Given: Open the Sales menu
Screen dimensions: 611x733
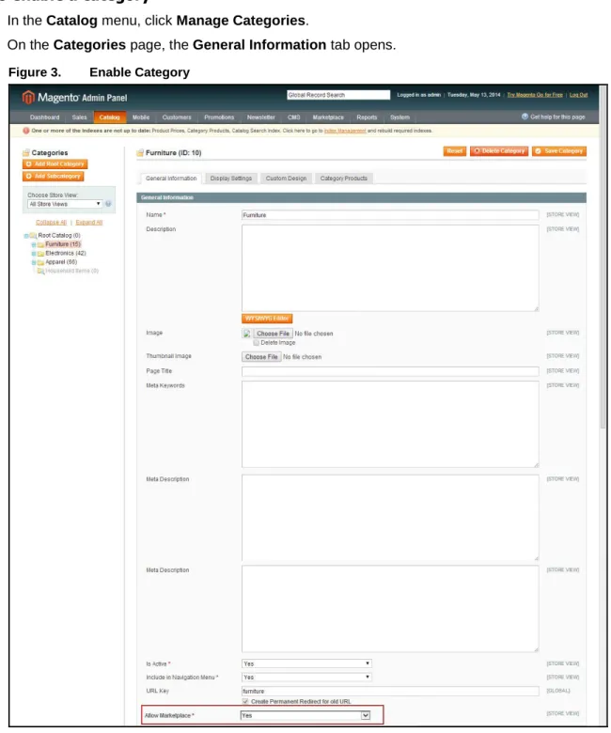Looking at the screenshot, I should coord(80,117).
